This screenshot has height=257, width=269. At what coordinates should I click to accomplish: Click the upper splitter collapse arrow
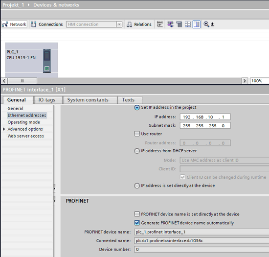[54, 188]
